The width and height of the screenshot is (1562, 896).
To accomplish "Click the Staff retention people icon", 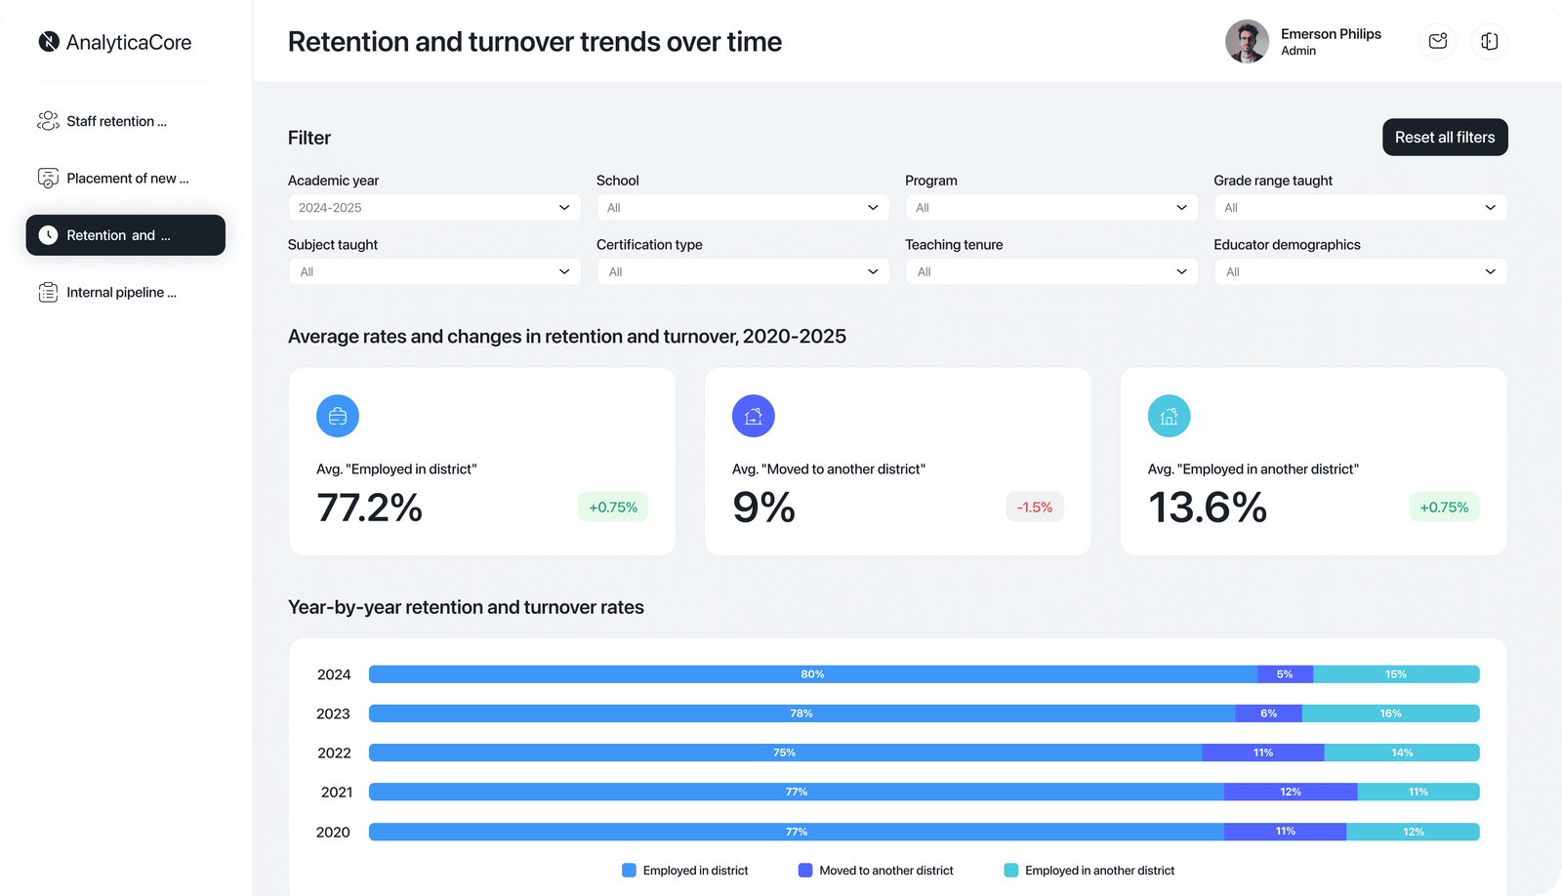I will click(48, 121).
